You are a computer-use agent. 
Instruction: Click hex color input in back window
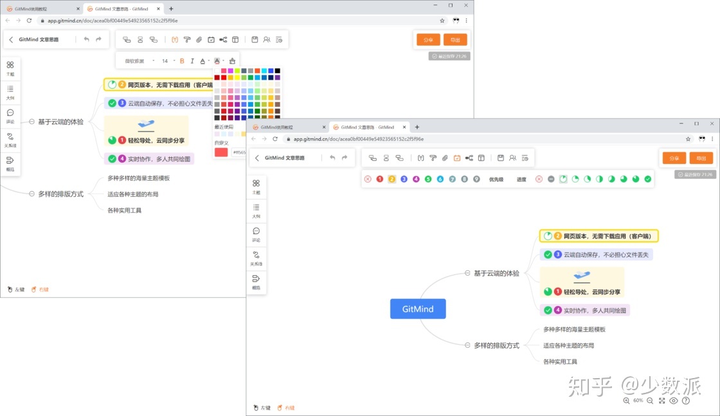pos(239,152)
